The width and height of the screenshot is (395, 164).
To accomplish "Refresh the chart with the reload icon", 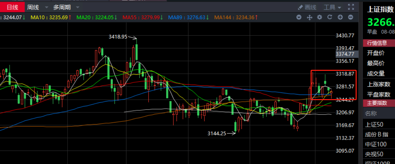I will [329, 17].
